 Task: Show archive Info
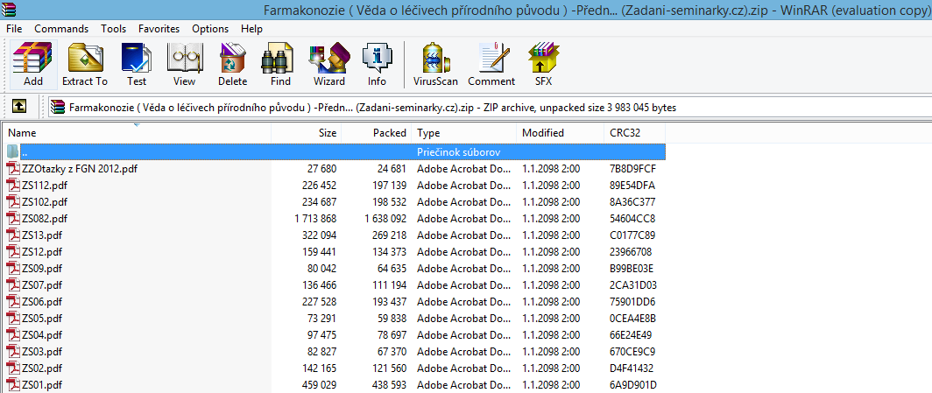point(377,64)
